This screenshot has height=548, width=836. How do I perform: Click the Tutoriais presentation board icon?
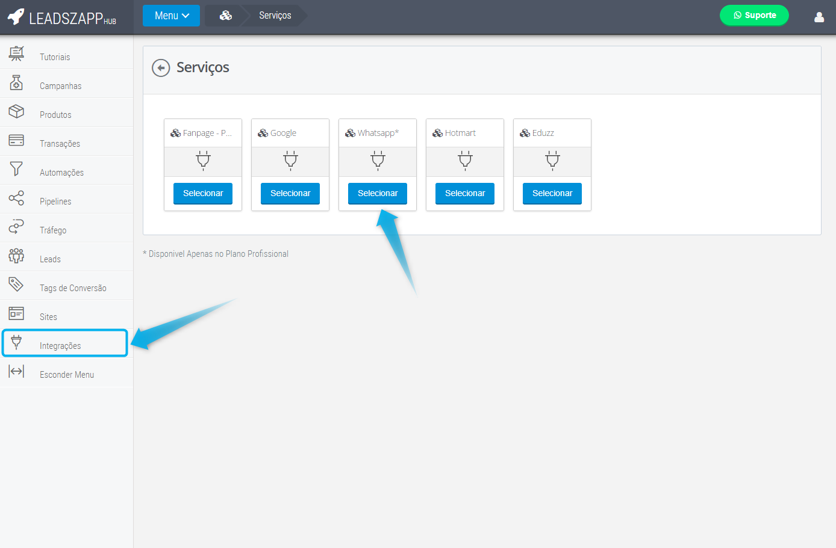[16, 54]
